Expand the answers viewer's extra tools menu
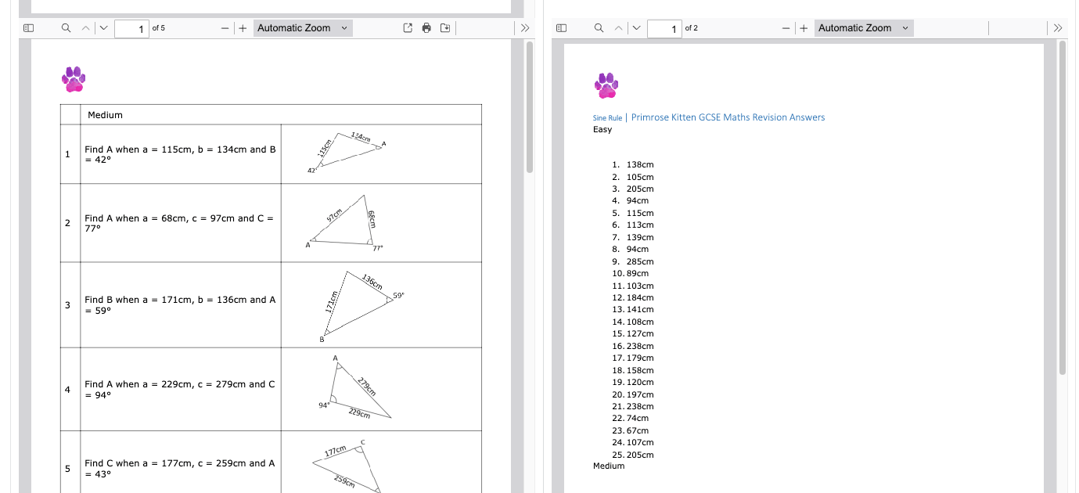The height and width of the screenshot is (493, 1079). [x=1058, y=27]
